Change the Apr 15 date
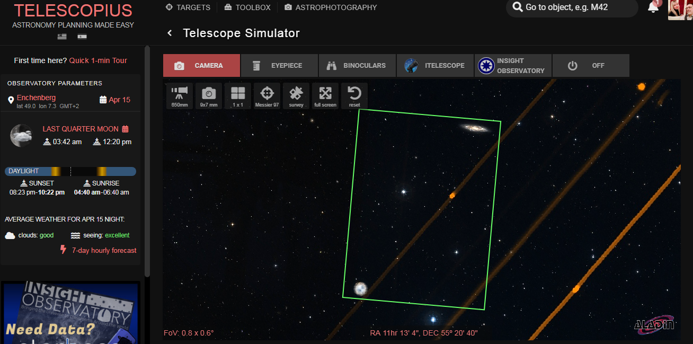Image resolution: width=693 pixels, height=344 pixels. (119, 100)
